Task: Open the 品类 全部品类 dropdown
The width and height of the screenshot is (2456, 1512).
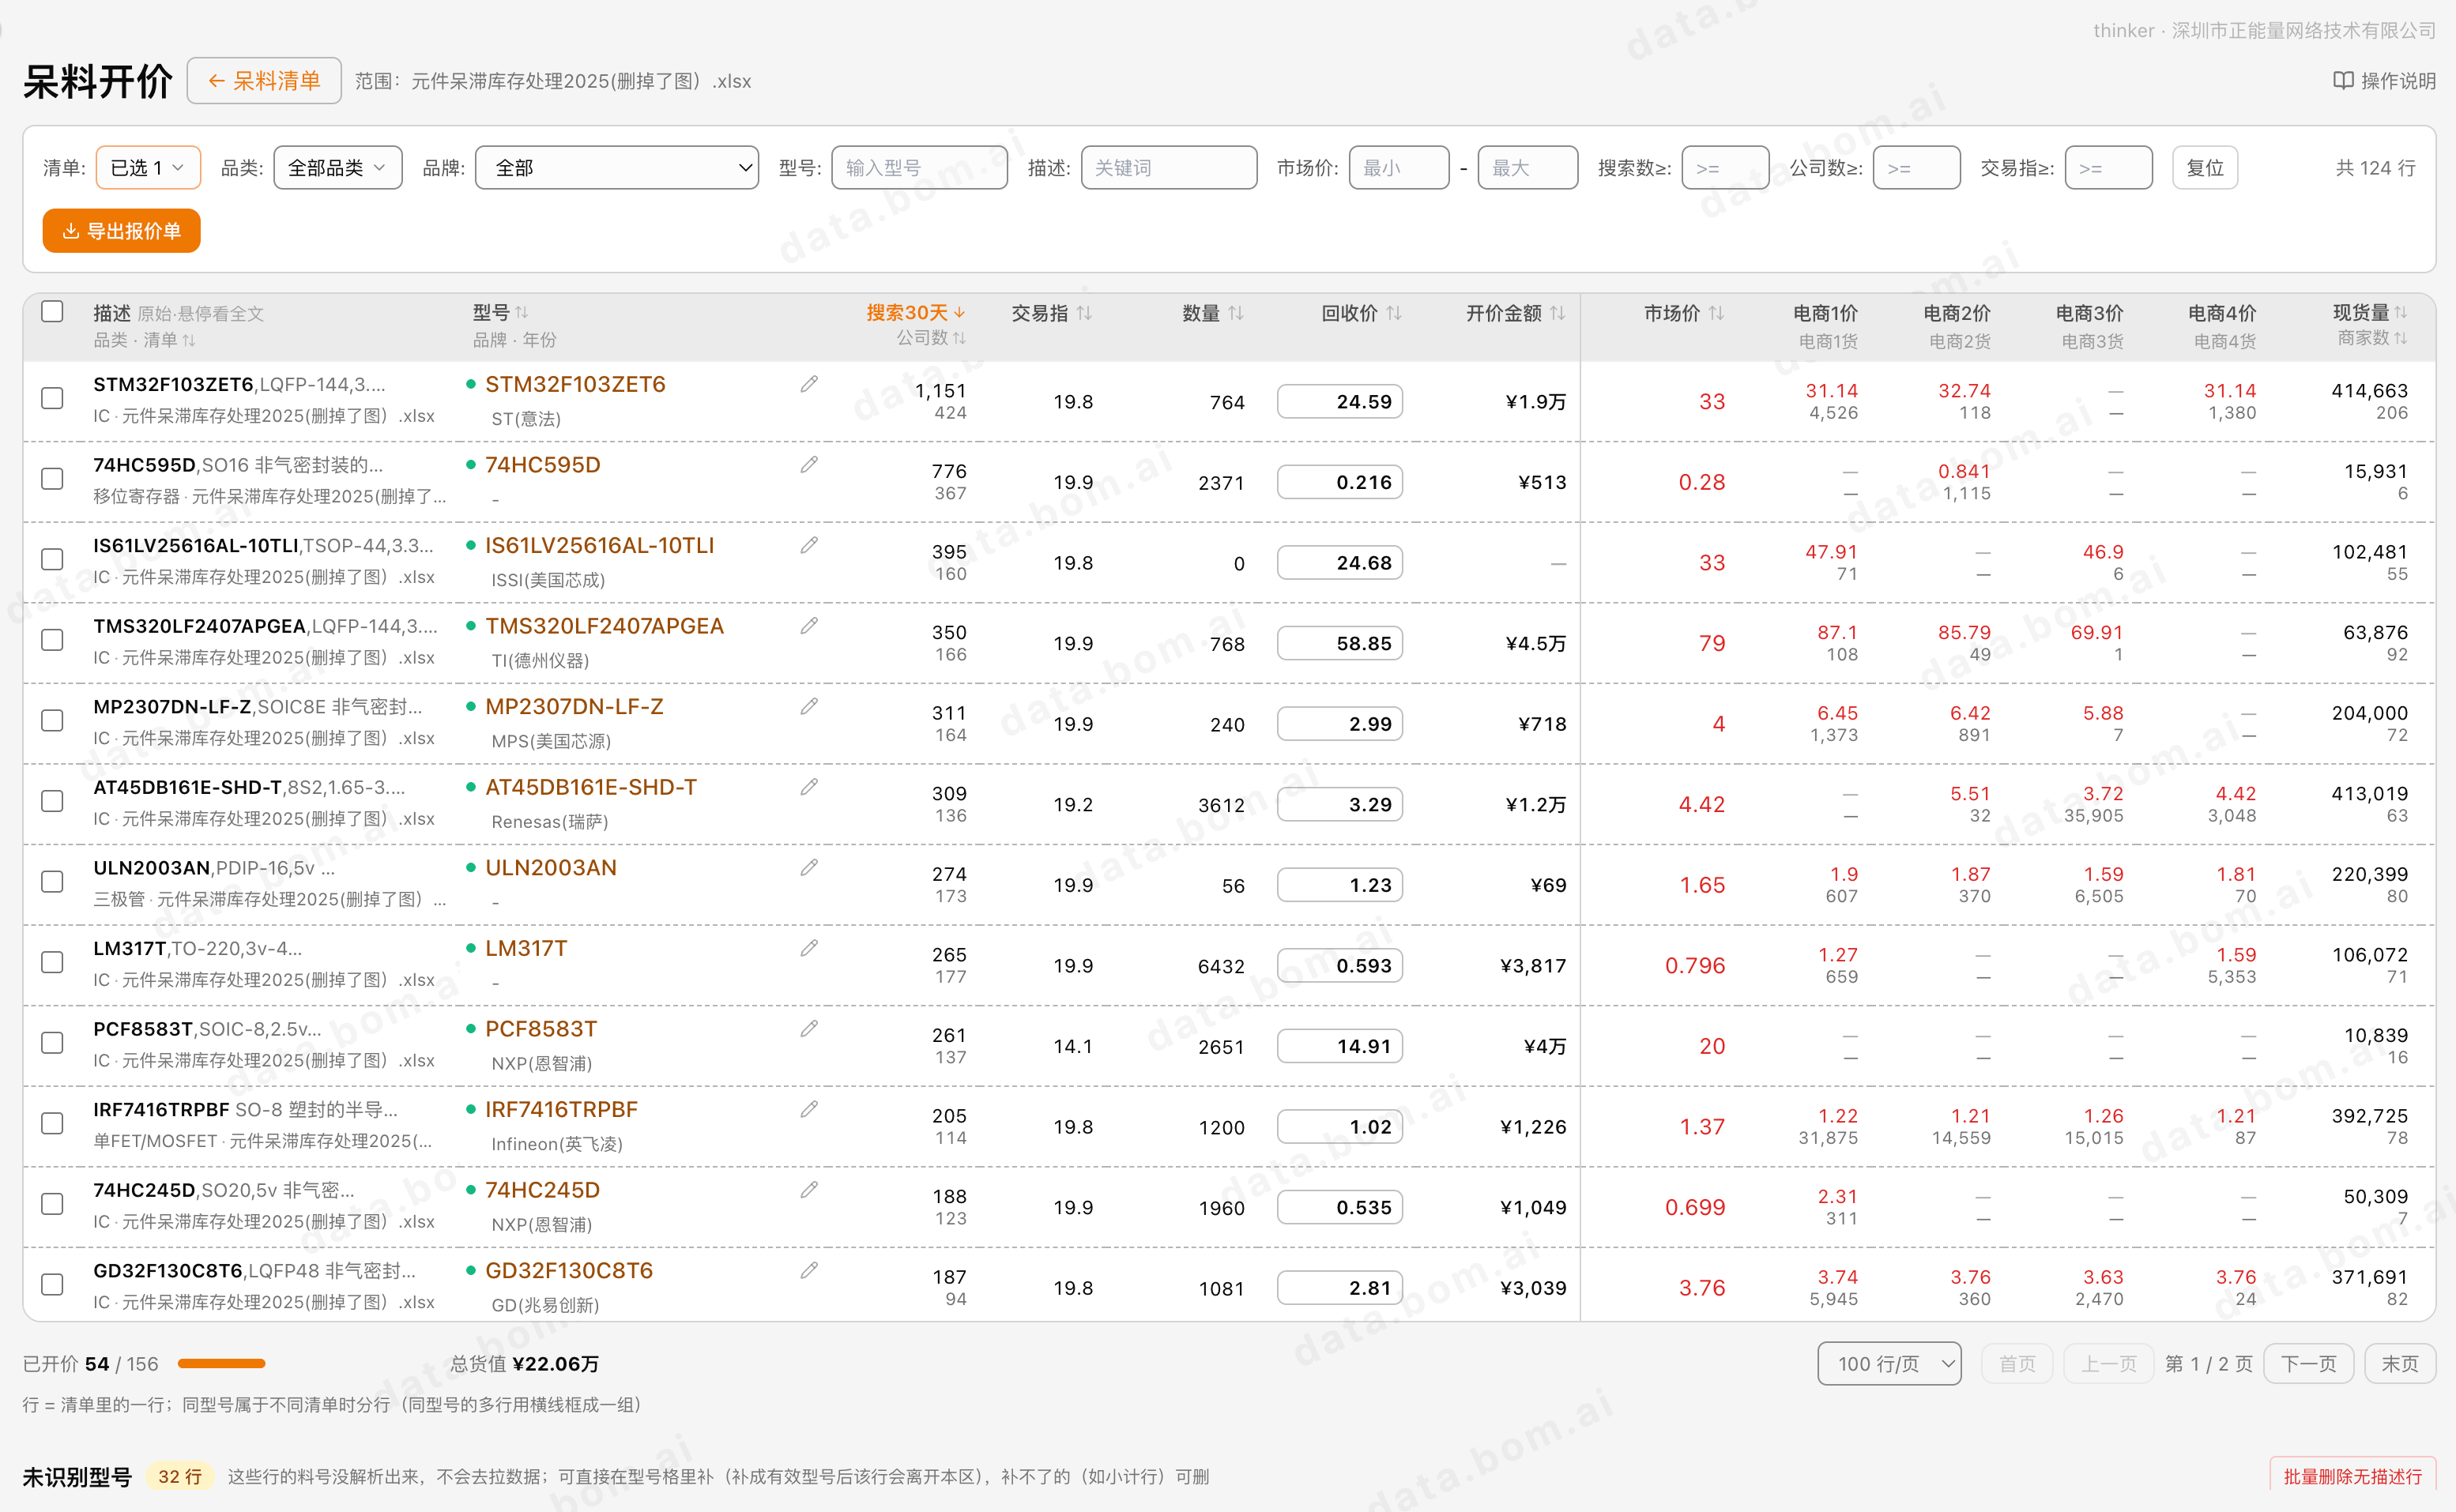Action: (x=337, y=168)
